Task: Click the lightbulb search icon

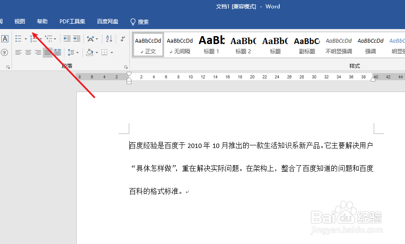Action: coord(133,22)
